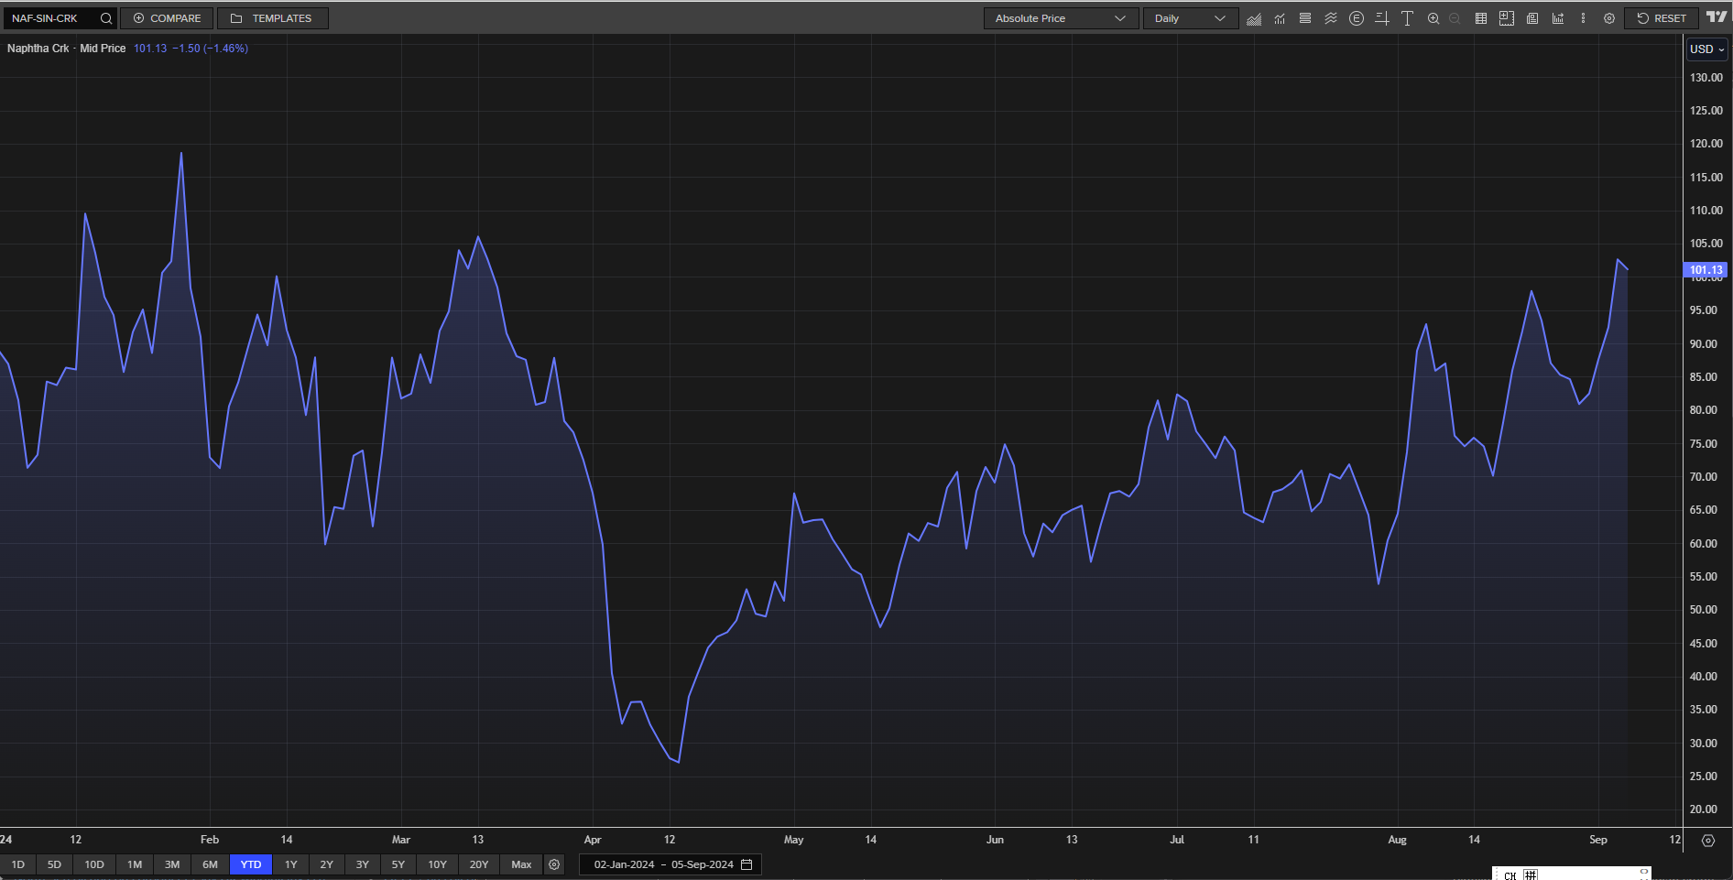Click the search magnifier next to NAF-SIN-CRK
Viewport: 1733px width, 880px height.
pyautogui.click(x=106, y=18)
